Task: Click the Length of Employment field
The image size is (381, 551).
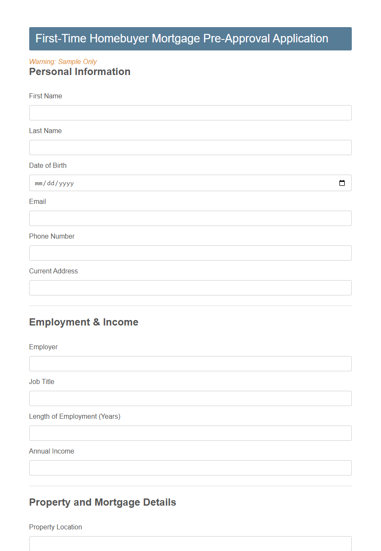Action: coord(190,433)
